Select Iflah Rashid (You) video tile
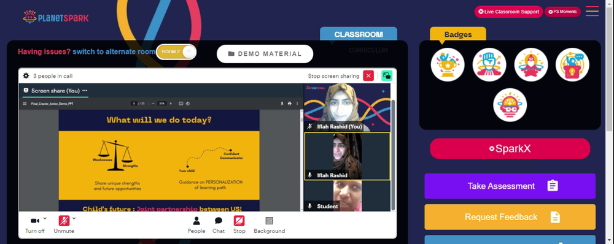This screenshot has width=614, height=244. tap(348, 107)
